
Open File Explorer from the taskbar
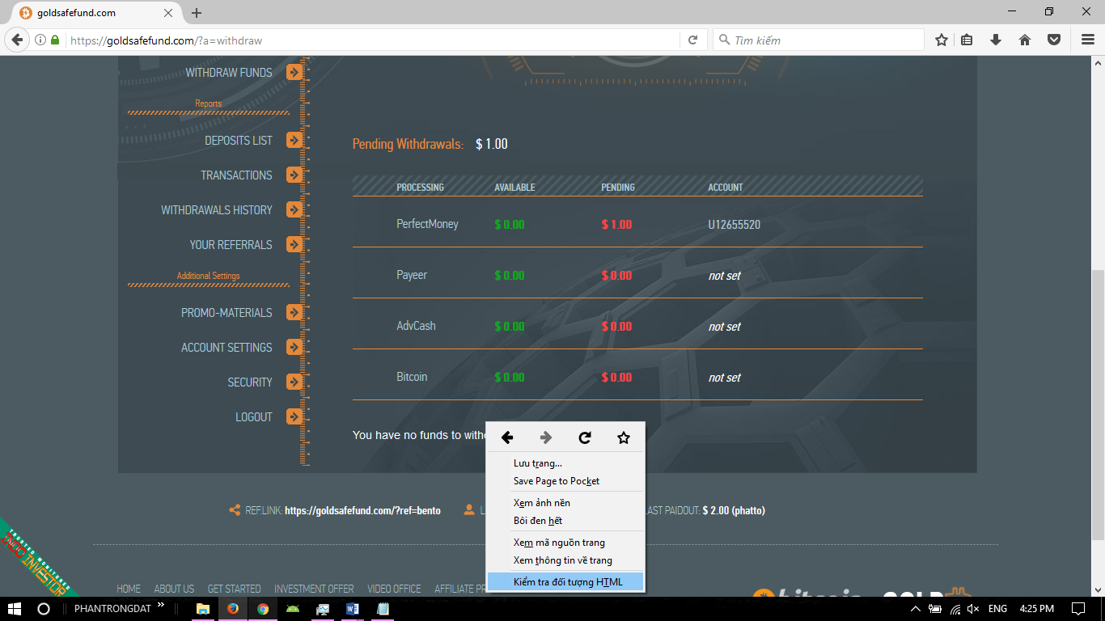pos(202,608)
